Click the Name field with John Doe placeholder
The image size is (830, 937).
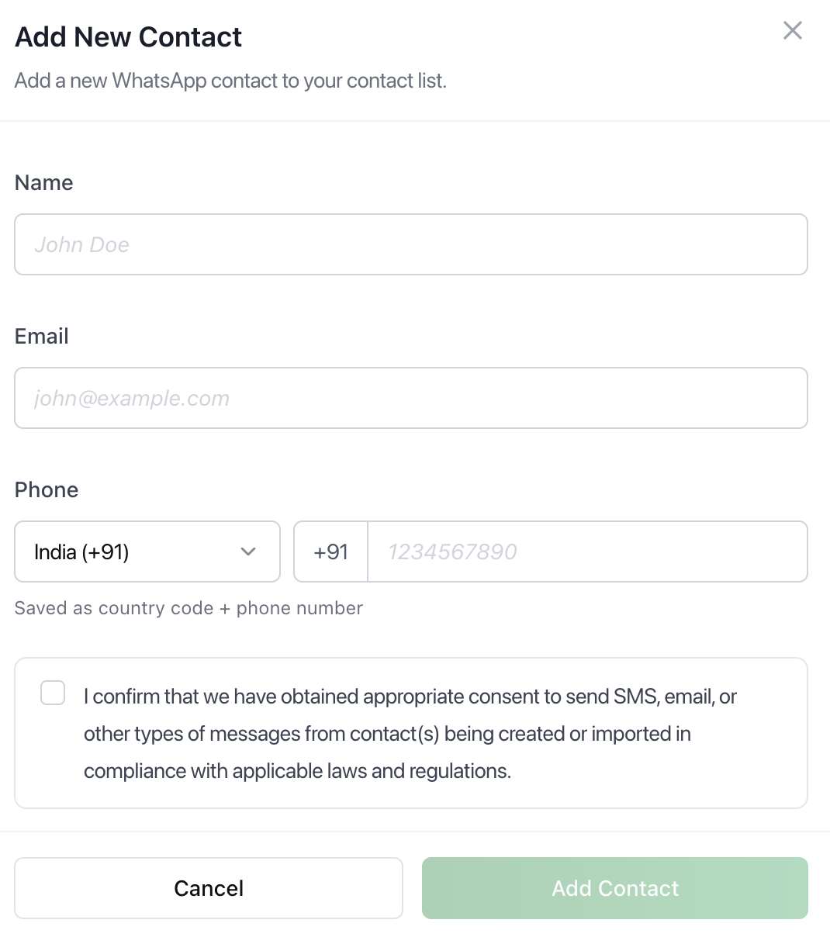(x=411, y=244)
